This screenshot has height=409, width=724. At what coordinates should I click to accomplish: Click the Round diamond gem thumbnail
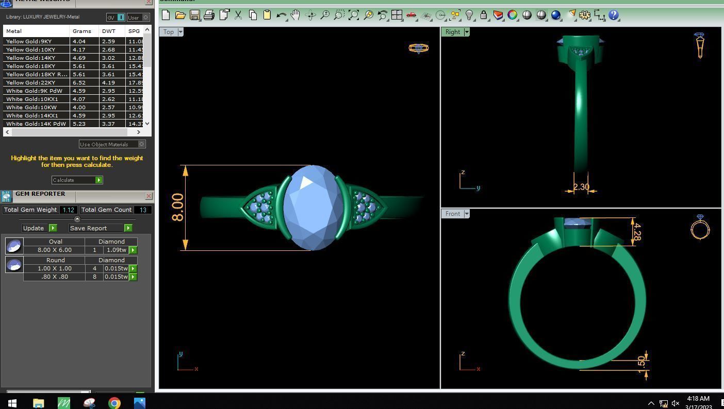pos(14,265)
